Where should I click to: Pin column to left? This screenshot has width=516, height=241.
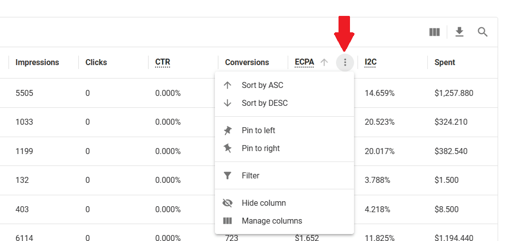(258, 131)
